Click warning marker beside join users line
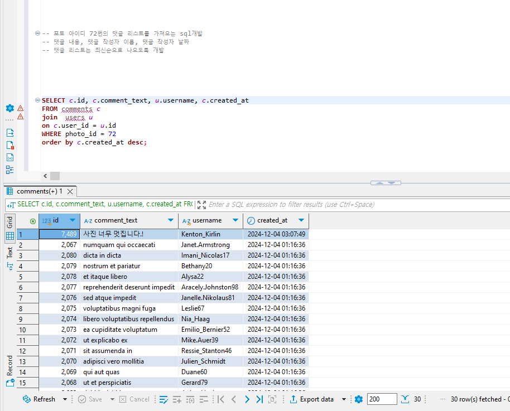 coord(21,117)
